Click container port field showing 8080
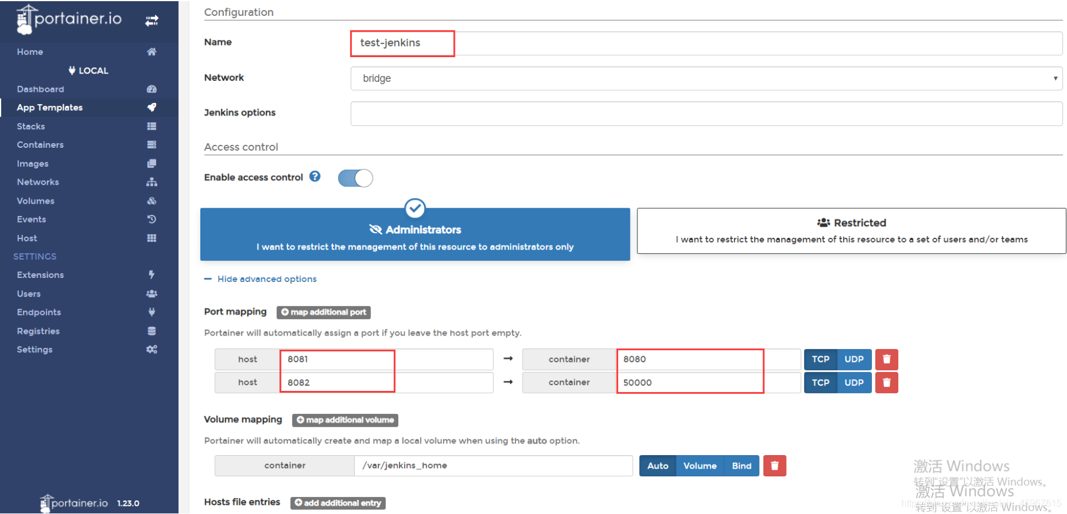Image resolution: width=1067 pixels, height=514 pixels. click(x=709, y=359)
